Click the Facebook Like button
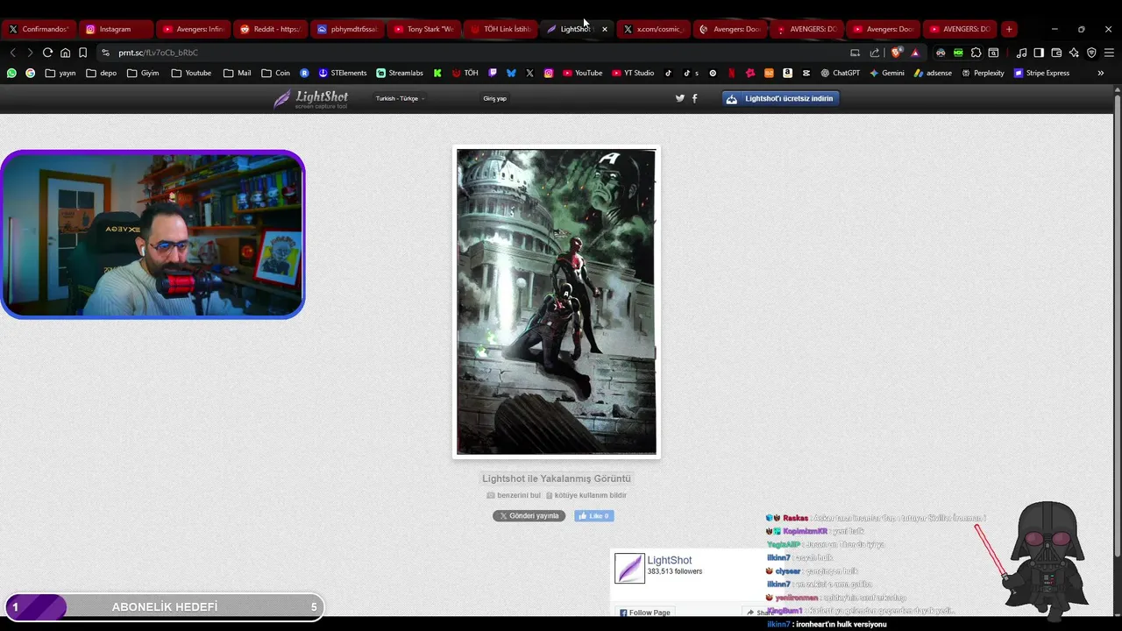Screen dimensions: 1122x631 pos(593,516)
